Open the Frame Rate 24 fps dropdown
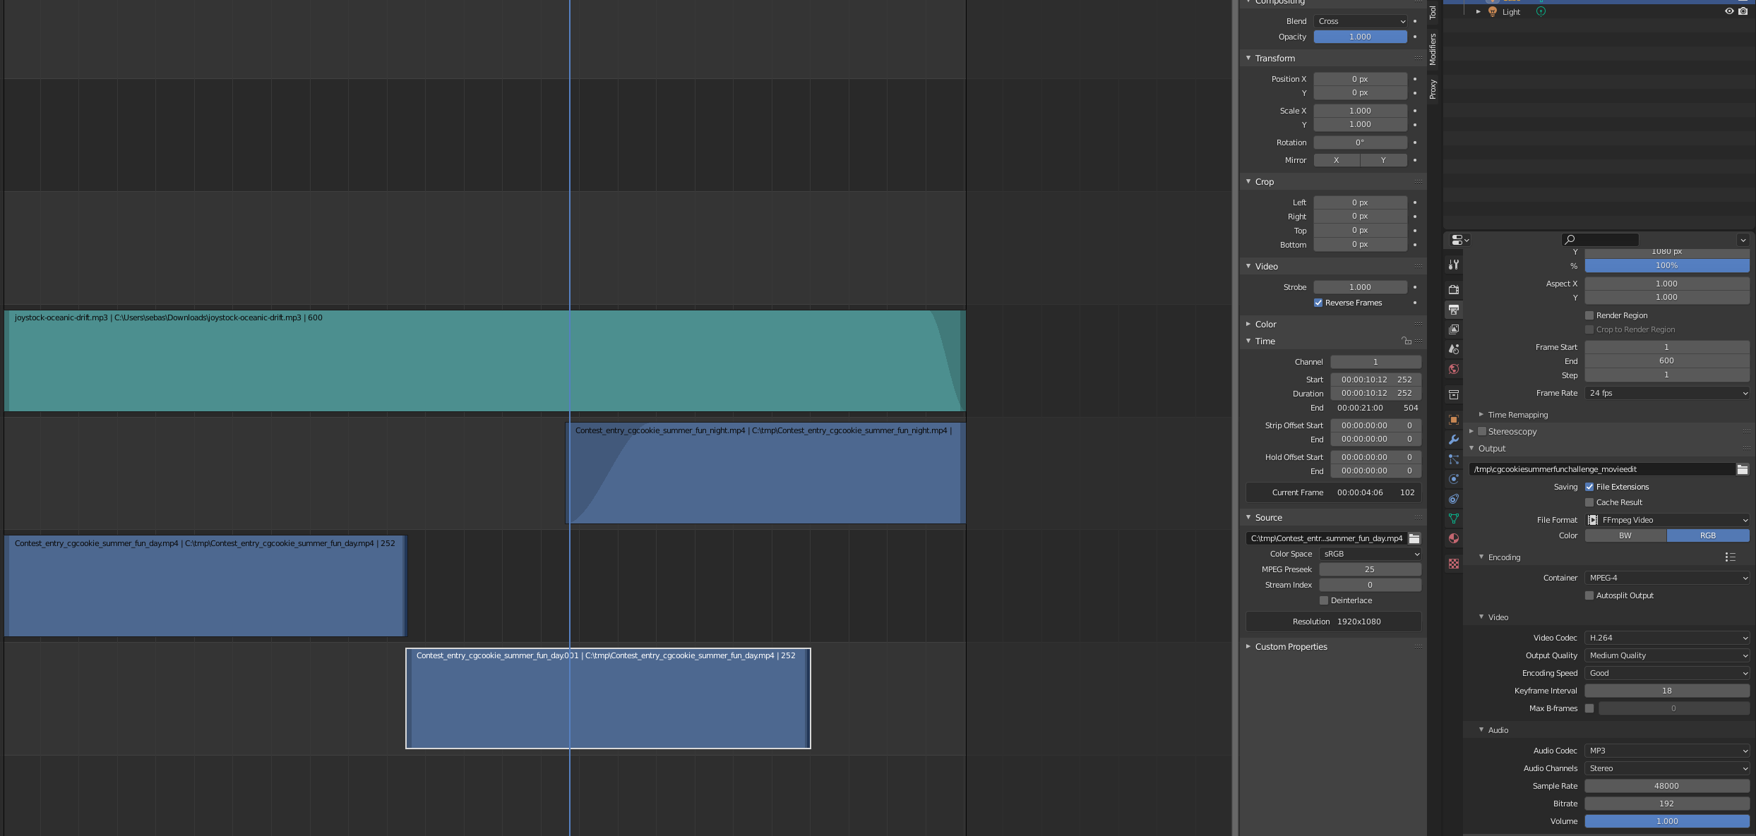1756x836 pixels. point(1666,393)
